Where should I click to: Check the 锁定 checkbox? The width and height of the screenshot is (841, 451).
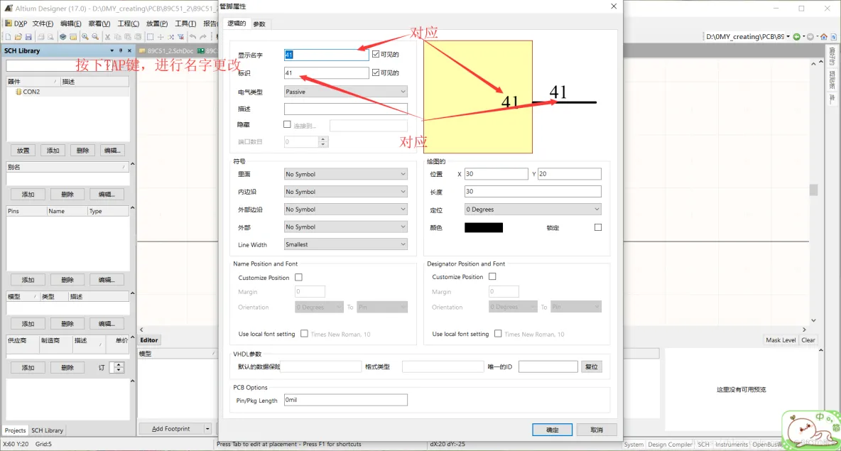tap(598, 227)
